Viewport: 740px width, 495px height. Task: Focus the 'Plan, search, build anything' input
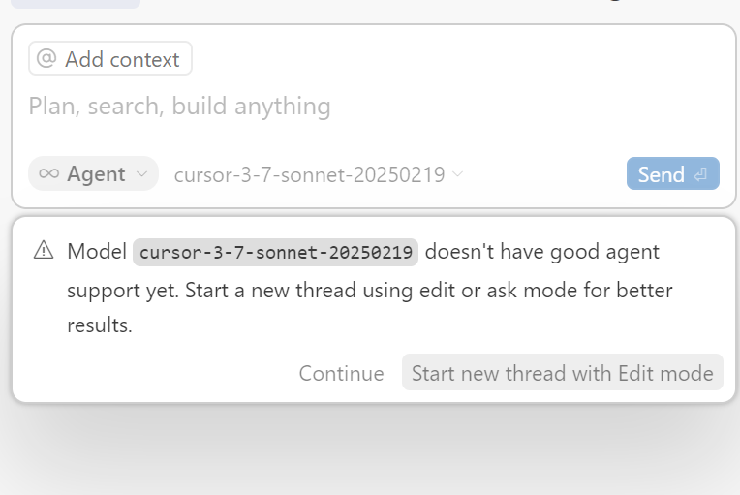click(180, 106)
